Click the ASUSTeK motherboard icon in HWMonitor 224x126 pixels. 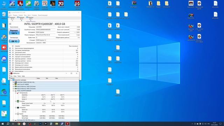[x=15, y=83]
